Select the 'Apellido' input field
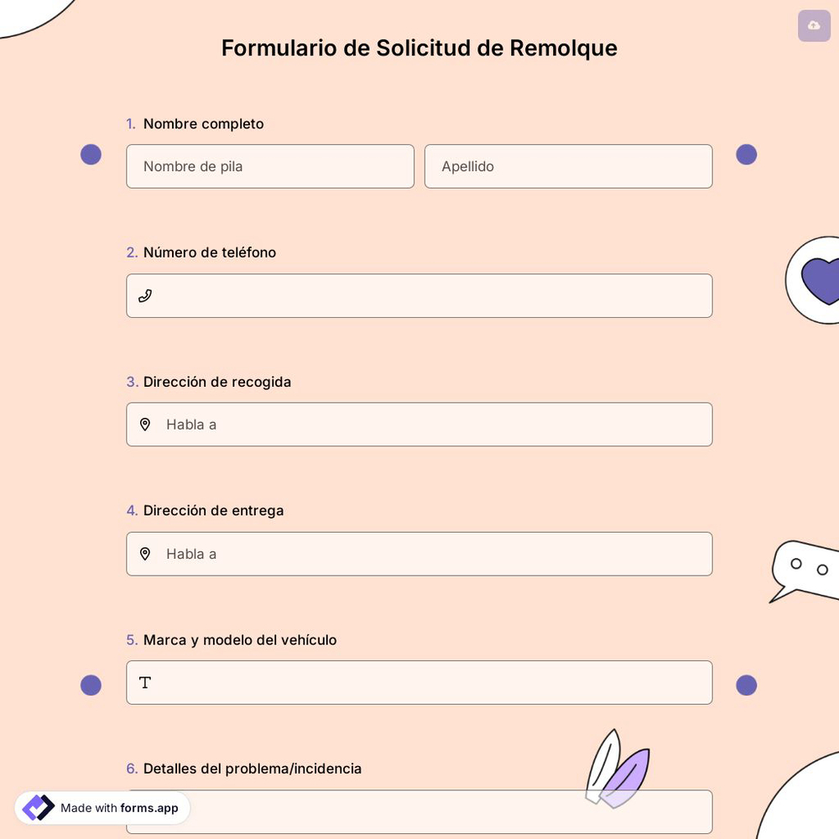This screenshot has width=839, height=839. 568,166
